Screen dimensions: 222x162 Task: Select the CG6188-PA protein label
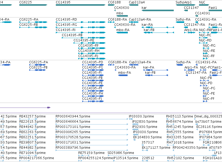tap(118, 62)
